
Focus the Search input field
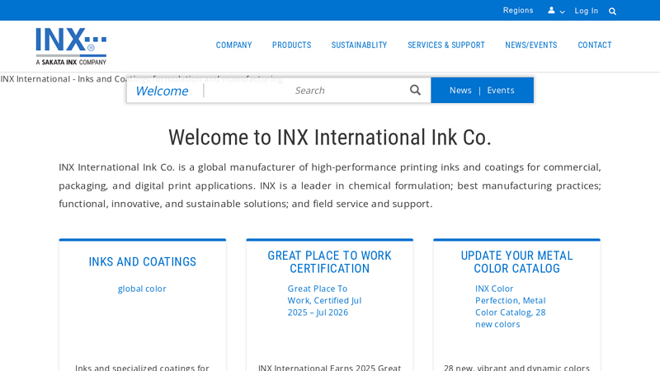pos(309,91)
